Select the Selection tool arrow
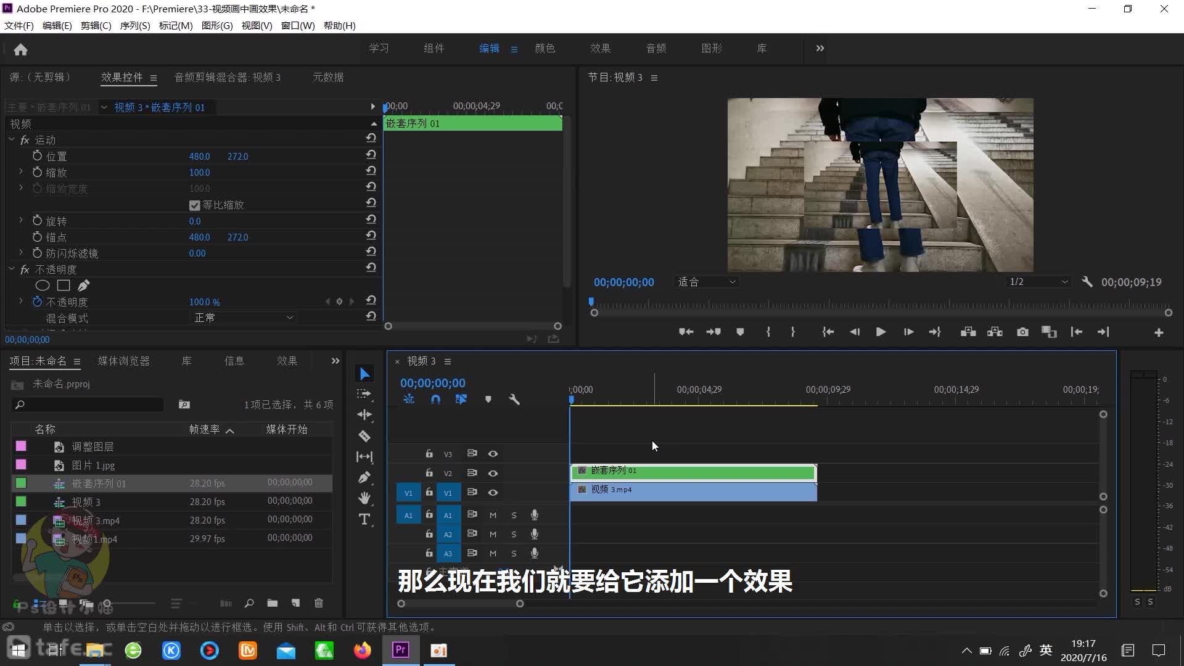1184x666 pixels. 364,374
